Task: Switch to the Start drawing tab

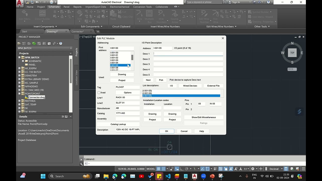Action: pyautogui.click(x=25, y=32)
